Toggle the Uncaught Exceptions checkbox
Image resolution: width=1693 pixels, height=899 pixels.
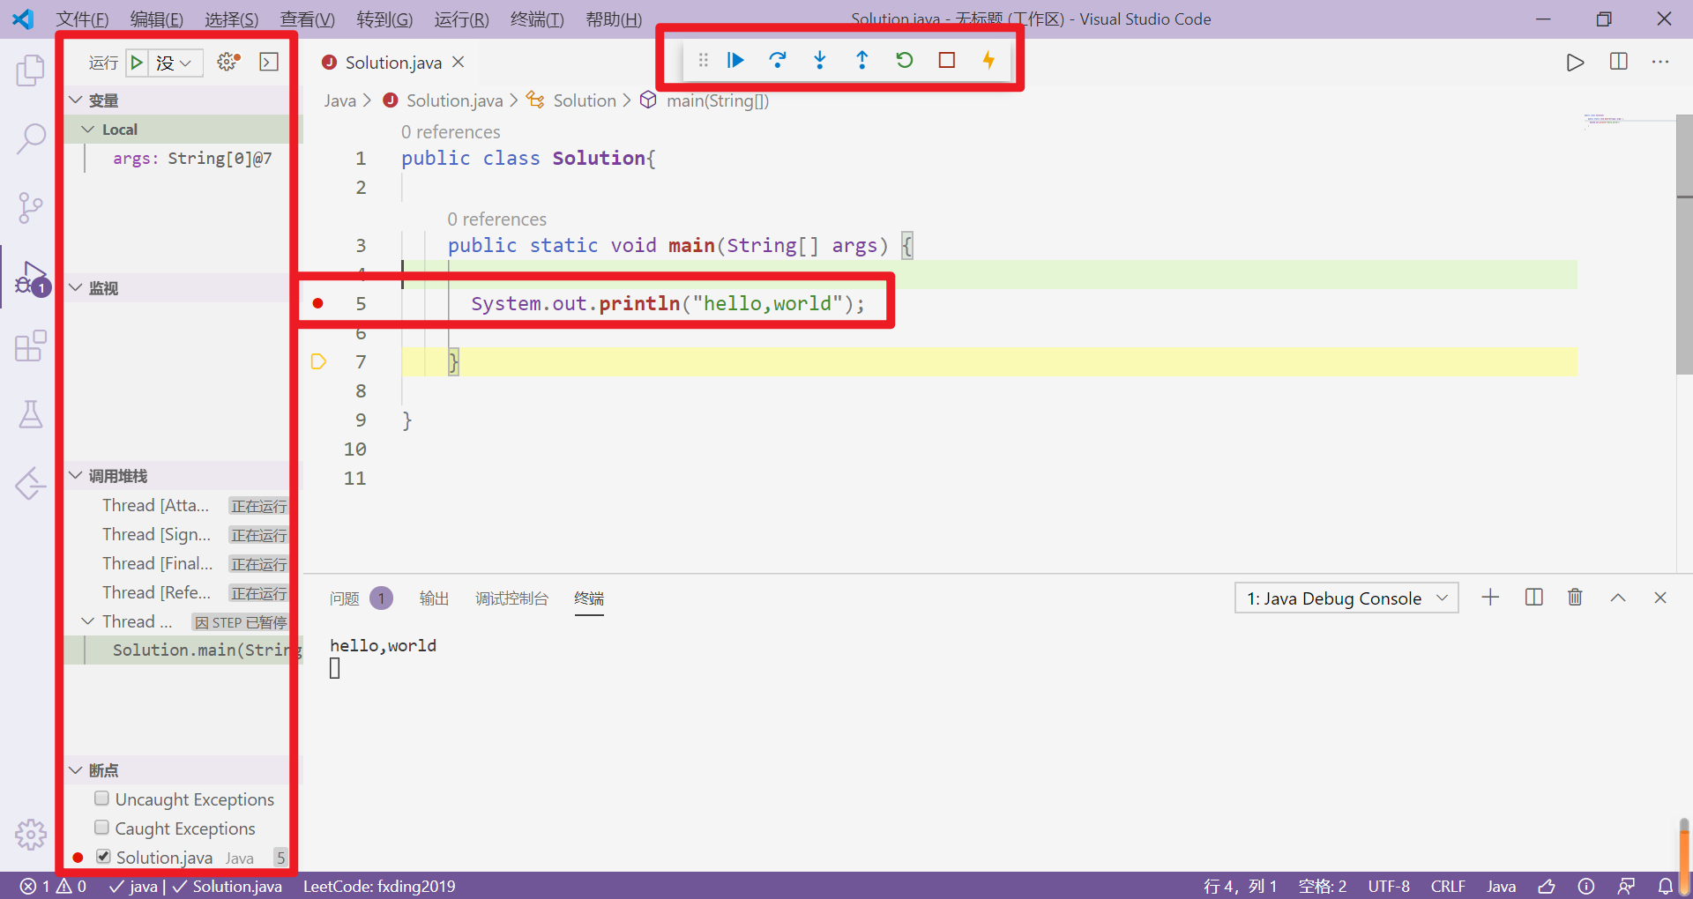(102, 799)
